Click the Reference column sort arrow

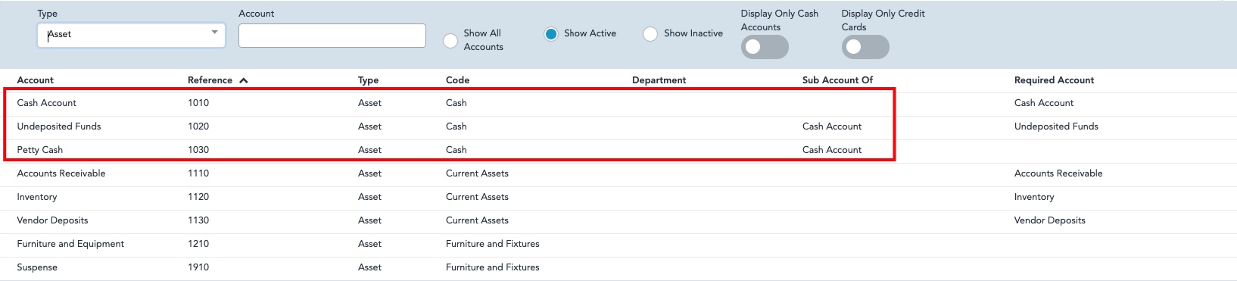tap(243, 80)
